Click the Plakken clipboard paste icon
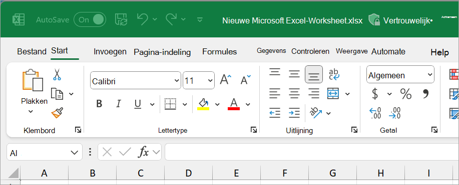This screenshot has width=459, height=185. tap(33, 80)
